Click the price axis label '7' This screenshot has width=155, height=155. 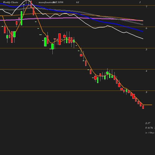tap(147, 7)
